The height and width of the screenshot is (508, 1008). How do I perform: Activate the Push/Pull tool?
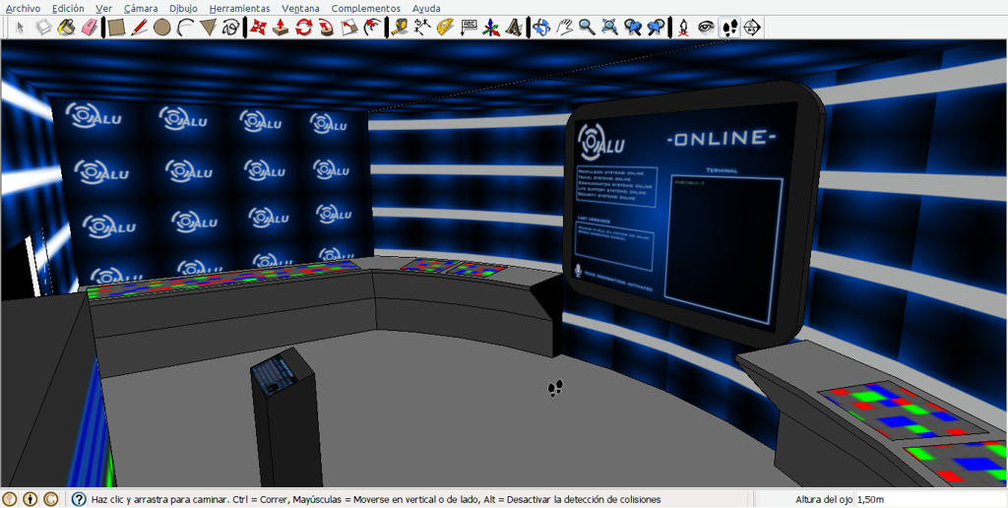(281, 27)
